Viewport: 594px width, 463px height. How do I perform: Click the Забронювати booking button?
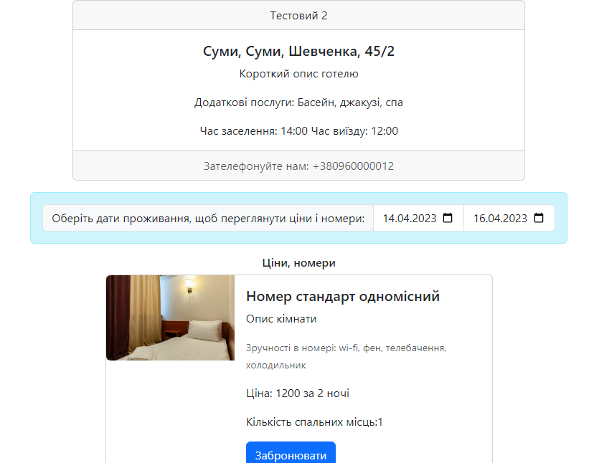[x=290, y=454]
